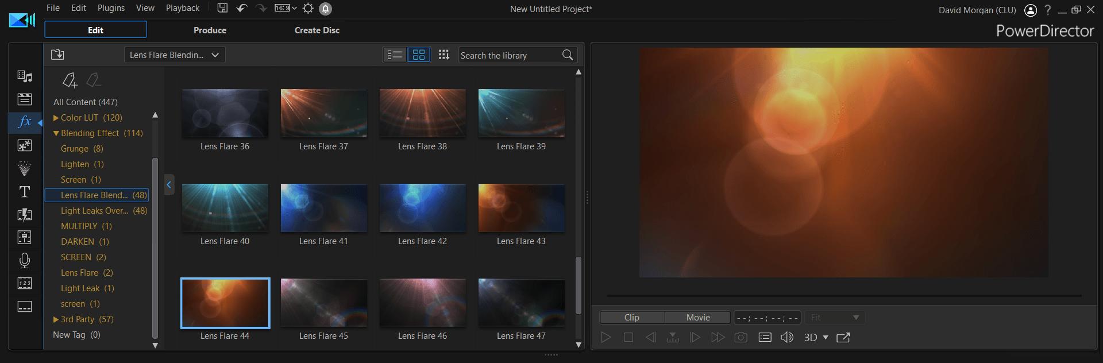Image resolution: width=1103 pixels, height=363 pixels.
Task: Click the redo arrow icon
Action: coord(261,8)
